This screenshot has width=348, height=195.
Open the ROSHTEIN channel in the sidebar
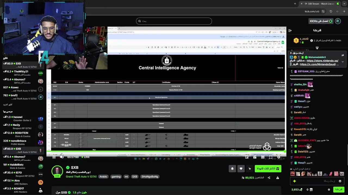click(23, 135)
